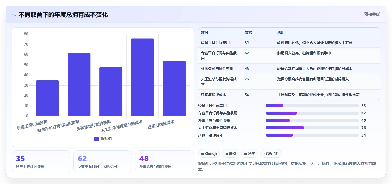Viewport: 392px width, 184px height.
Task: Click the 进度 tag chip
Action: (249, 153)
